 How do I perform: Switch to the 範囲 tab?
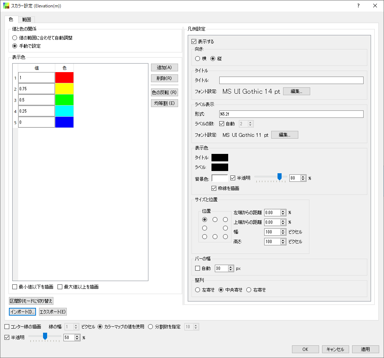pos(26,19)
